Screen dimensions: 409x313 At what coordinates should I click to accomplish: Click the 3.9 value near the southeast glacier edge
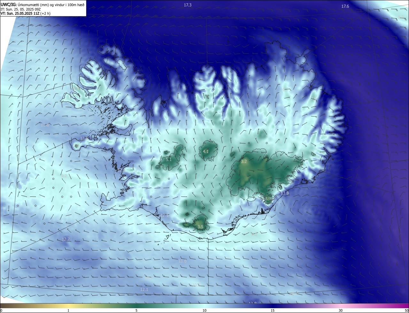tap(268, 199)
